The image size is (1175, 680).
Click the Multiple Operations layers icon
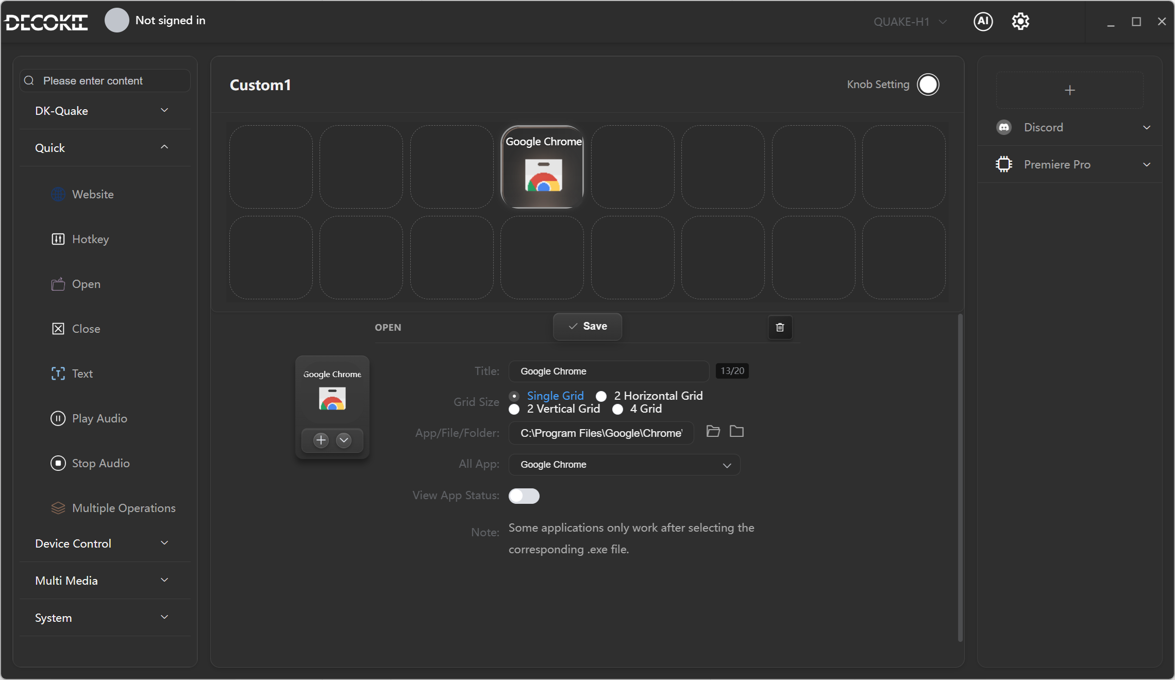click(x=58, y=508)
